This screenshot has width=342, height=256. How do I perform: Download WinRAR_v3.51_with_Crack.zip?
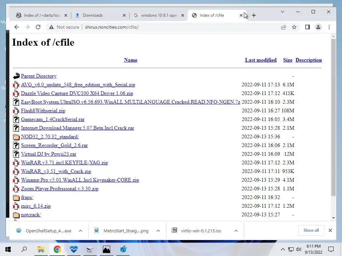point(56,172)
